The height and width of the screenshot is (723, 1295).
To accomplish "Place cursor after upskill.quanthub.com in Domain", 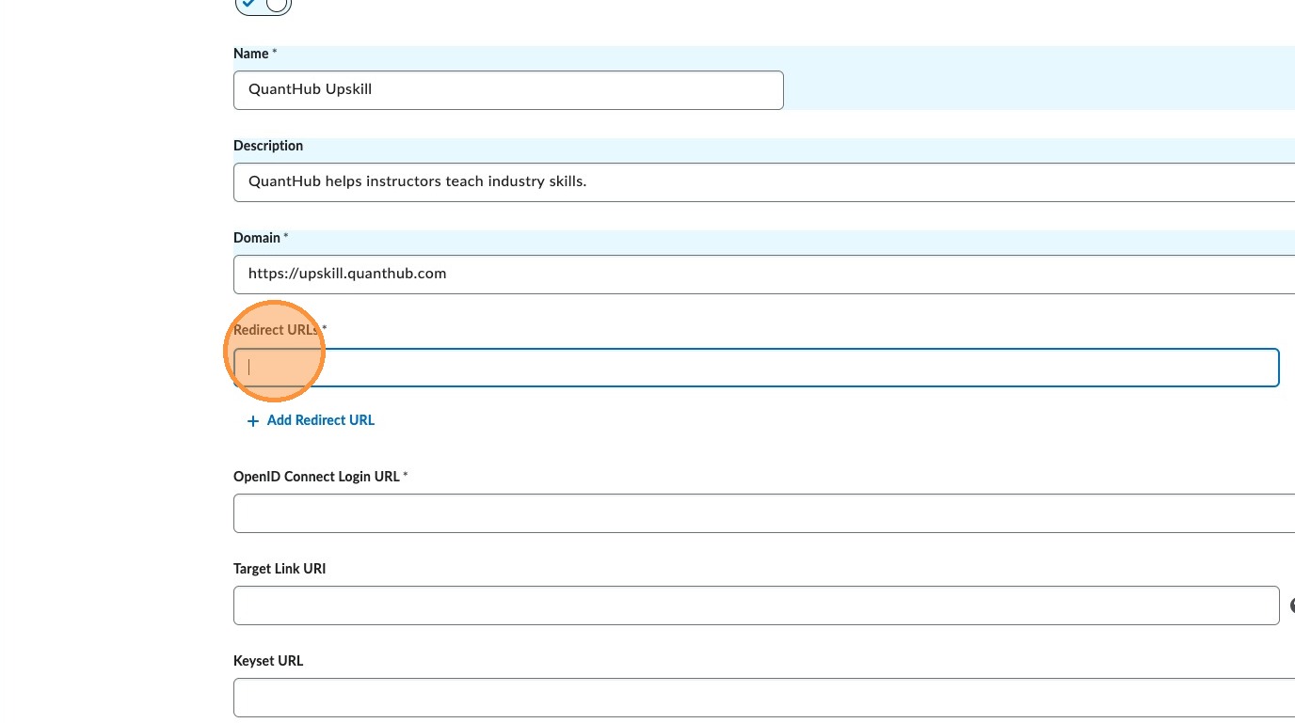I will click(448, 275).
